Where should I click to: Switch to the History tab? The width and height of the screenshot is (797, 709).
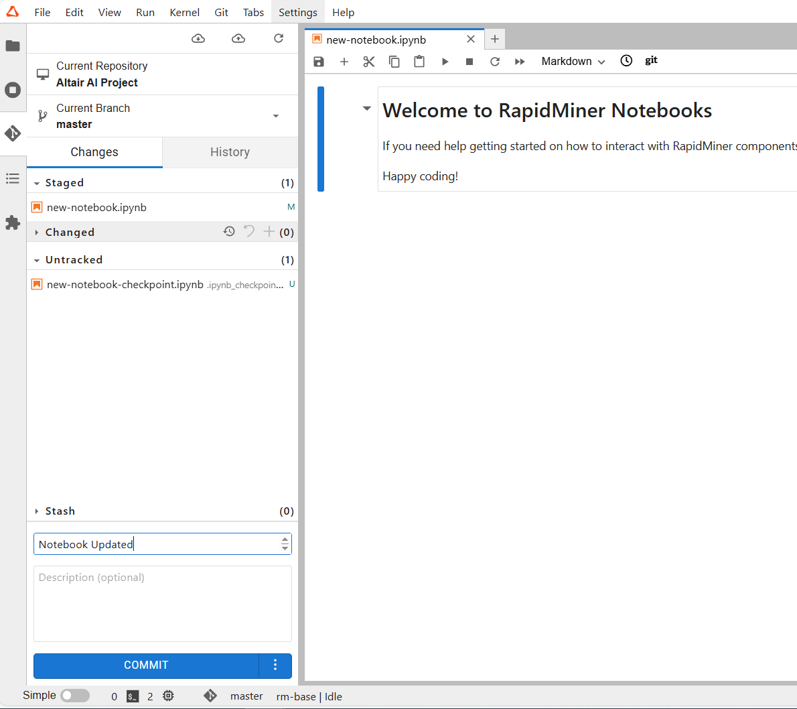[230, 152]
